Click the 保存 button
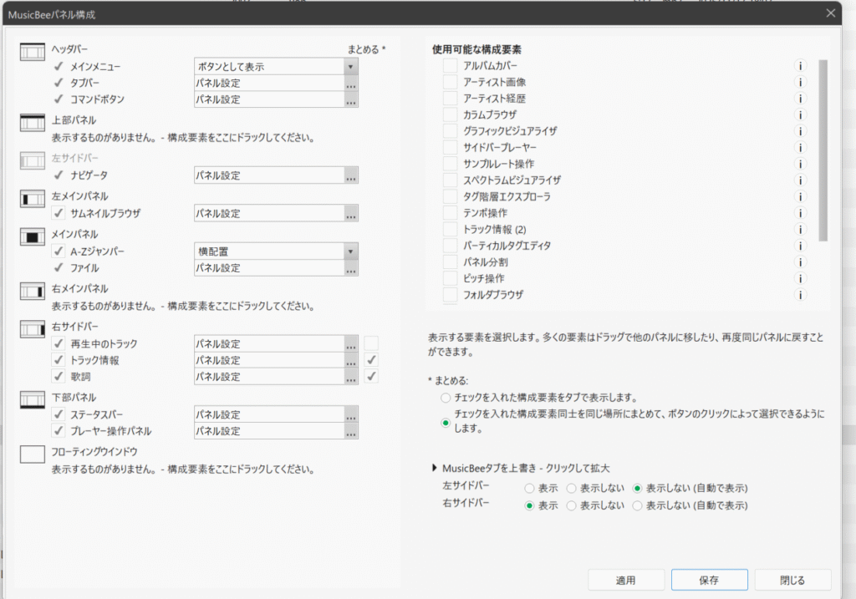The height and width of the screenshot is (599, 856). [x=709, y=580]
